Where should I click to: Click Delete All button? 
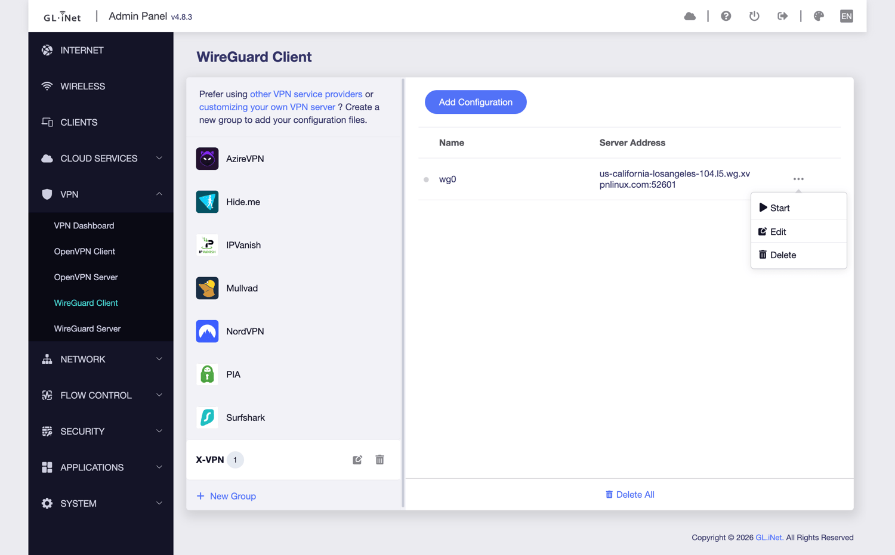tap(629, 494)
